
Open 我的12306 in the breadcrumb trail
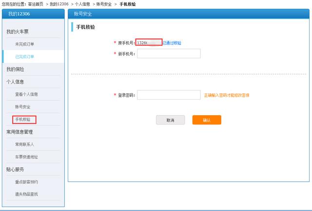point(60,4)
